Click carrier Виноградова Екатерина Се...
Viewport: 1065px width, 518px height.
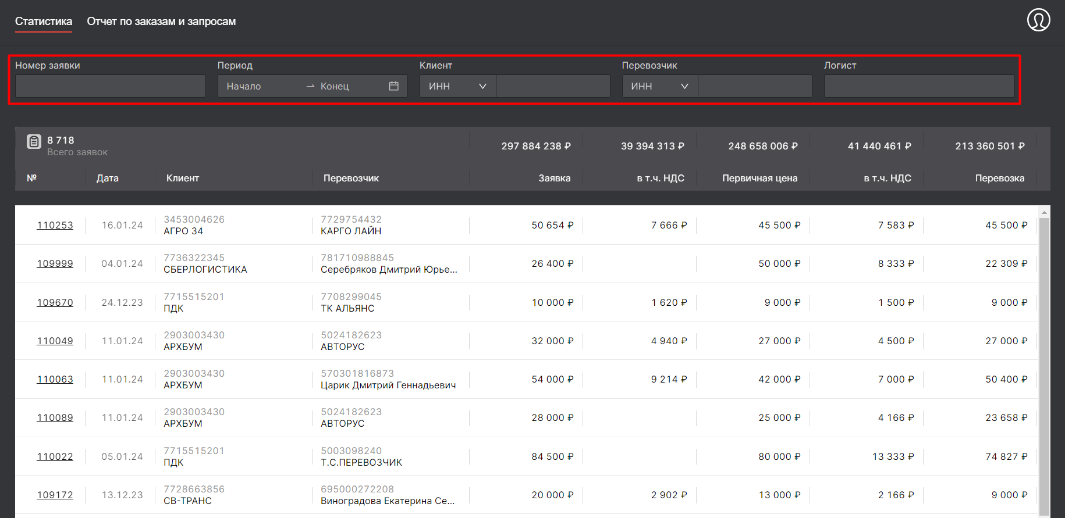pyautogui.click(x=388, y=501)
